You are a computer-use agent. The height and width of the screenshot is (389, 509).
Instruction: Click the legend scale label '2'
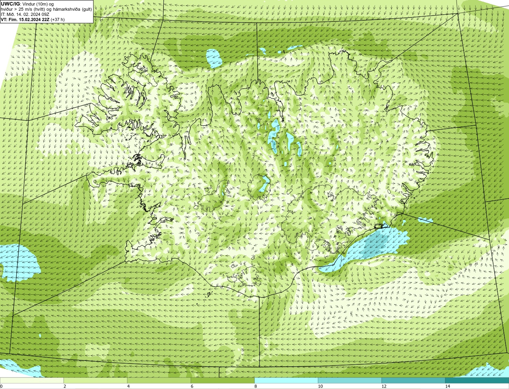point(64,386)
